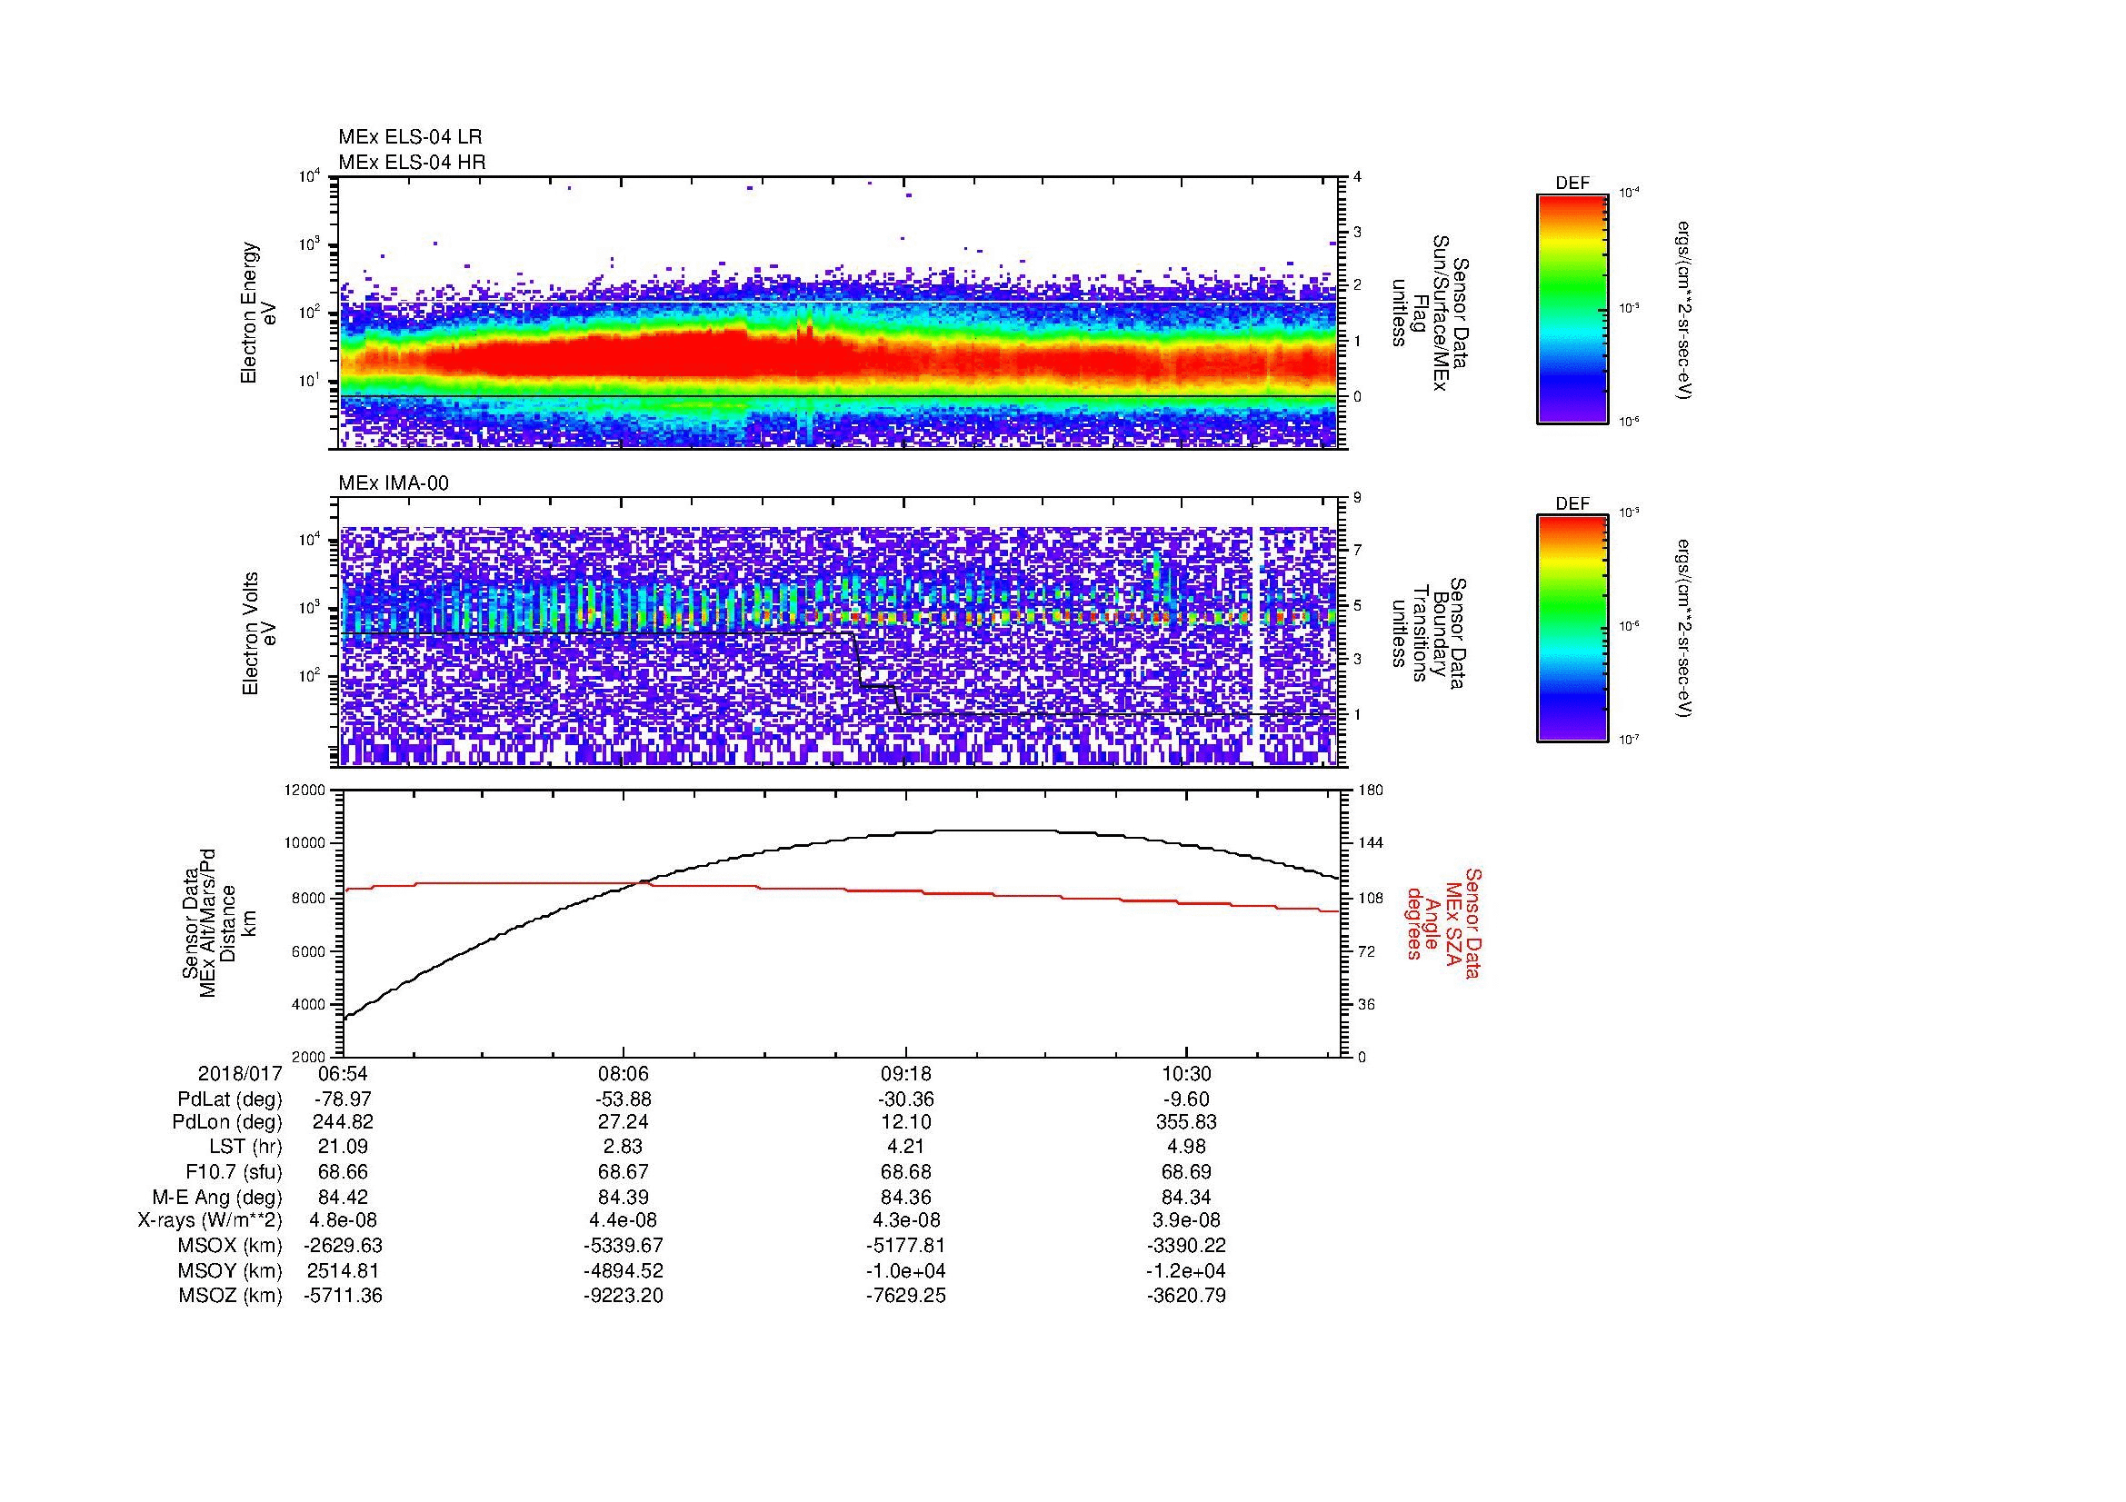This screenshot has width=2126, height=1502.
Task: Click the M-E Ang value '84.36'
Action: coord(905,1198)
